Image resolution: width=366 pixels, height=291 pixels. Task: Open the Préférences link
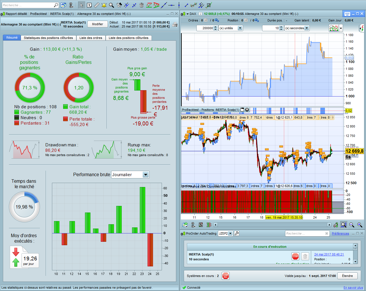(340, 233)
